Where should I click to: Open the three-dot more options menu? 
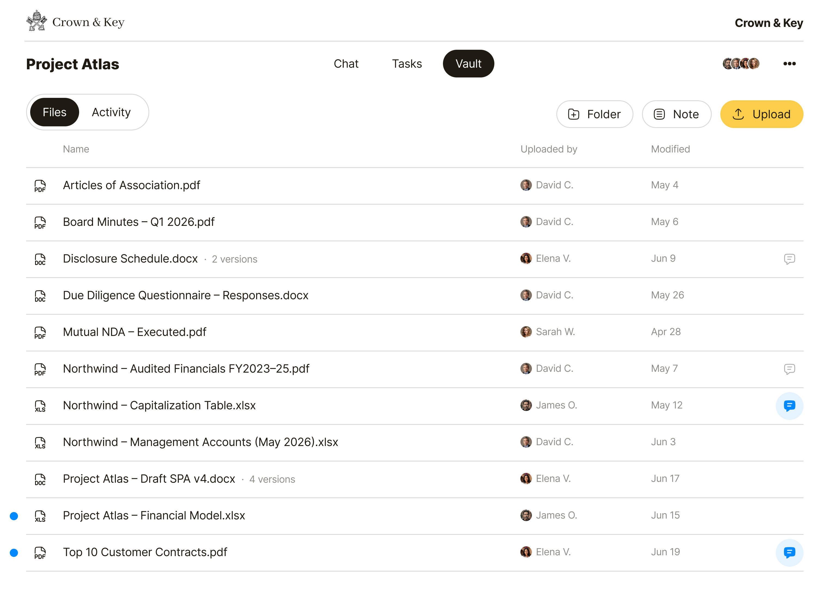789,64
